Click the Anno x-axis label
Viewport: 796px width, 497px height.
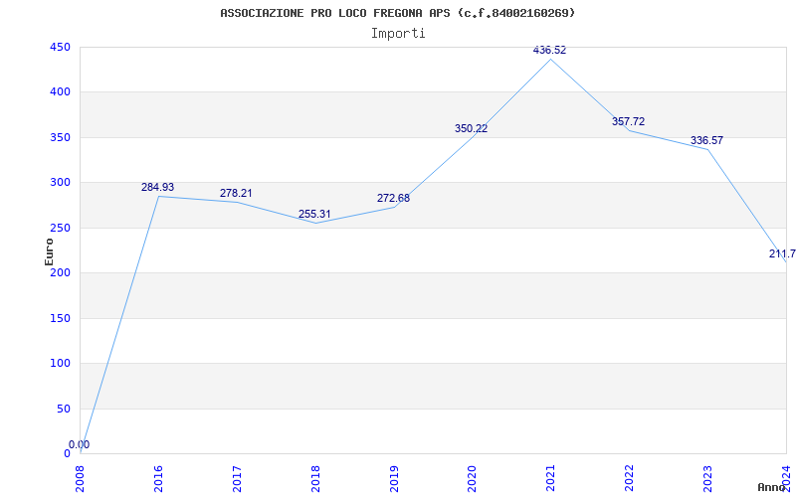pos(770,487)
